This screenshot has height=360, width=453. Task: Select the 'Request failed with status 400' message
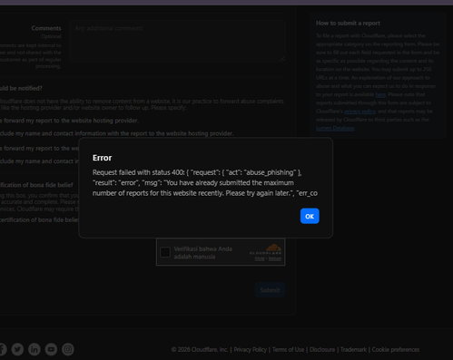[x=205, y=183]
